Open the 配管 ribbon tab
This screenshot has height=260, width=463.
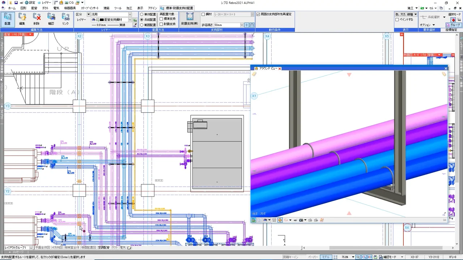(34, 8)
